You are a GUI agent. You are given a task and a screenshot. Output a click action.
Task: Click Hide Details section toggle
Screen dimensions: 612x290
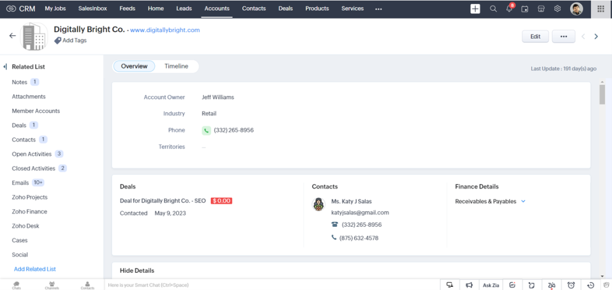coord(137,270)
